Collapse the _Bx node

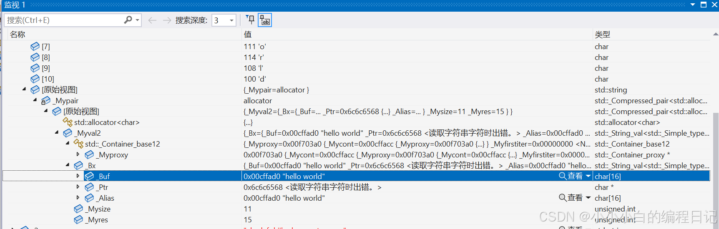(68, 165)
